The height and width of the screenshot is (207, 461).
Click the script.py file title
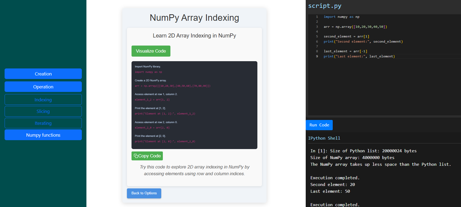(325, 6)
